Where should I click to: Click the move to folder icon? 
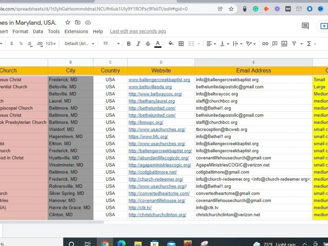click(78, 22)
